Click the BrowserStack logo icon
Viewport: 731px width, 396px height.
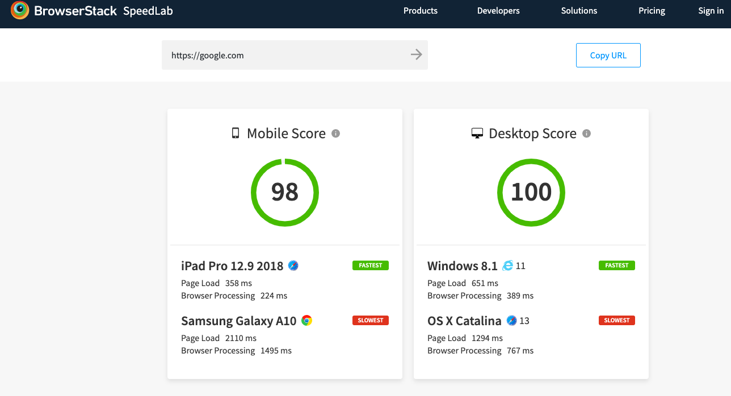[20, 10]
